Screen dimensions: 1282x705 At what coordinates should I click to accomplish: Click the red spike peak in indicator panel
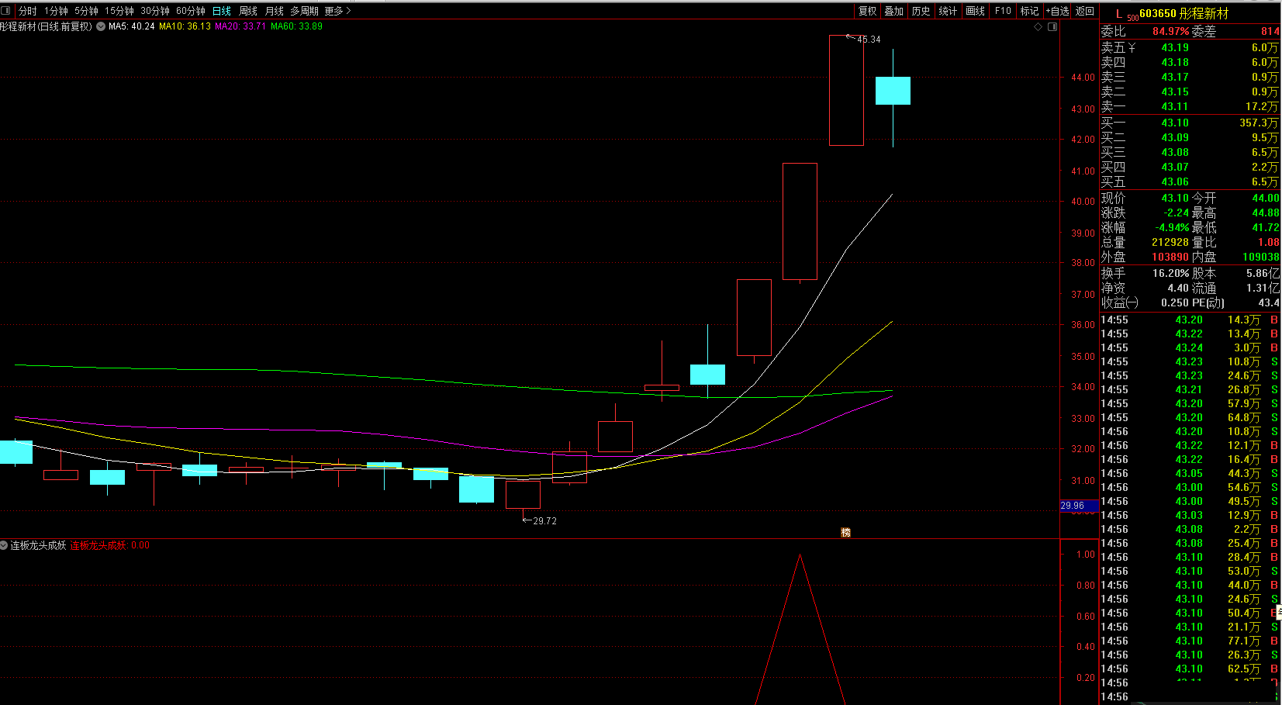pyautogui.click(x=800, y=555)
